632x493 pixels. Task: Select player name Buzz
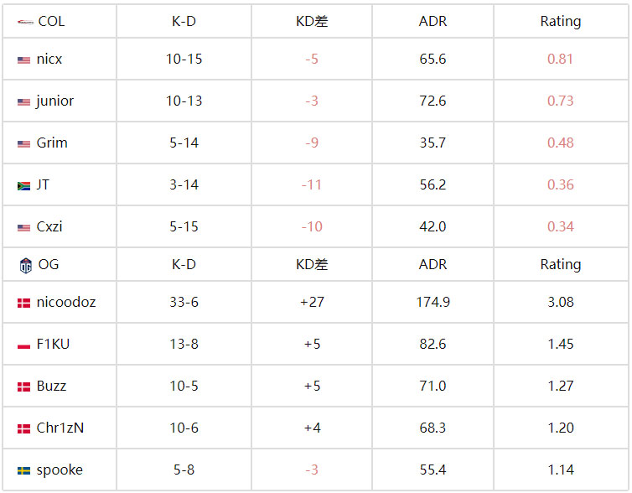pos(51,387)
